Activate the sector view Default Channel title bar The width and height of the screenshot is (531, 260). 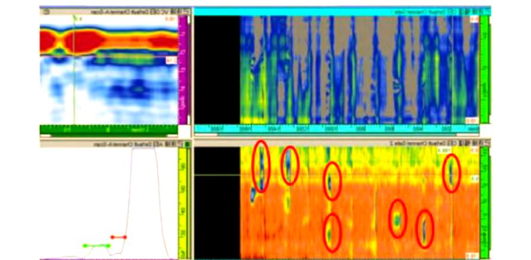116,12
